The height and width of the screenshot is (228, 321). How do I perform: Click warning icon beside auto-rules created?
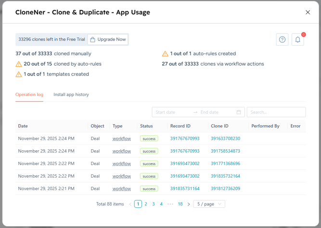[165, 54]
